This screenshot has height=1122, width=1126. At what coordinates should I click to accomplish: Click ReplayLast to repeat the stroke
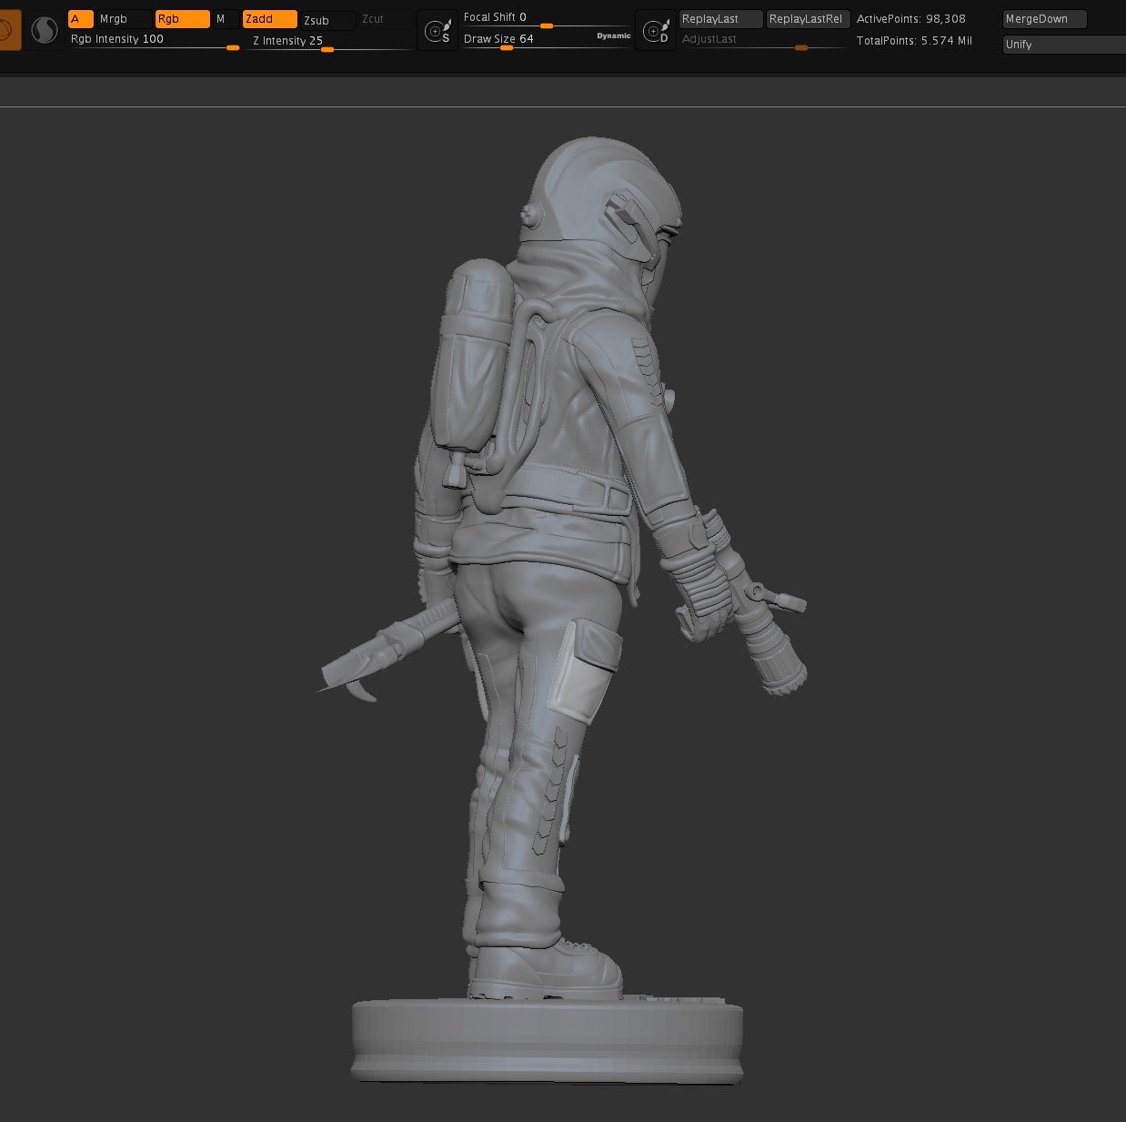click(x=719, y=18)
